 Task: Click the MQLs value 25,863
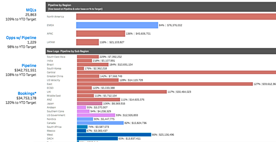click(31, 15)
